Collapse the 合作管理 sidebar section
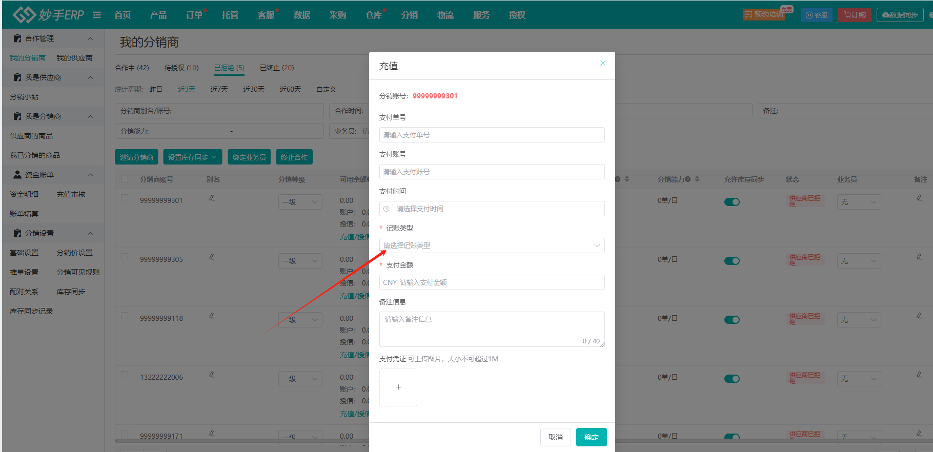Viewport: 933px width, 452px height. 91,38
